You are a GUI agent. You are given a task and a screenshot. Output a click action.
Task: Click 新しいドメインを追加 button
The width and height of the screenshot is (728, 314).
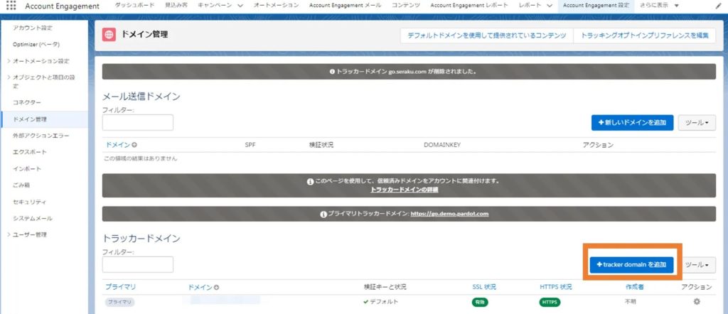pos(632,123)
